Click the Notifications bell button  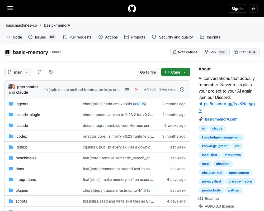185,52
